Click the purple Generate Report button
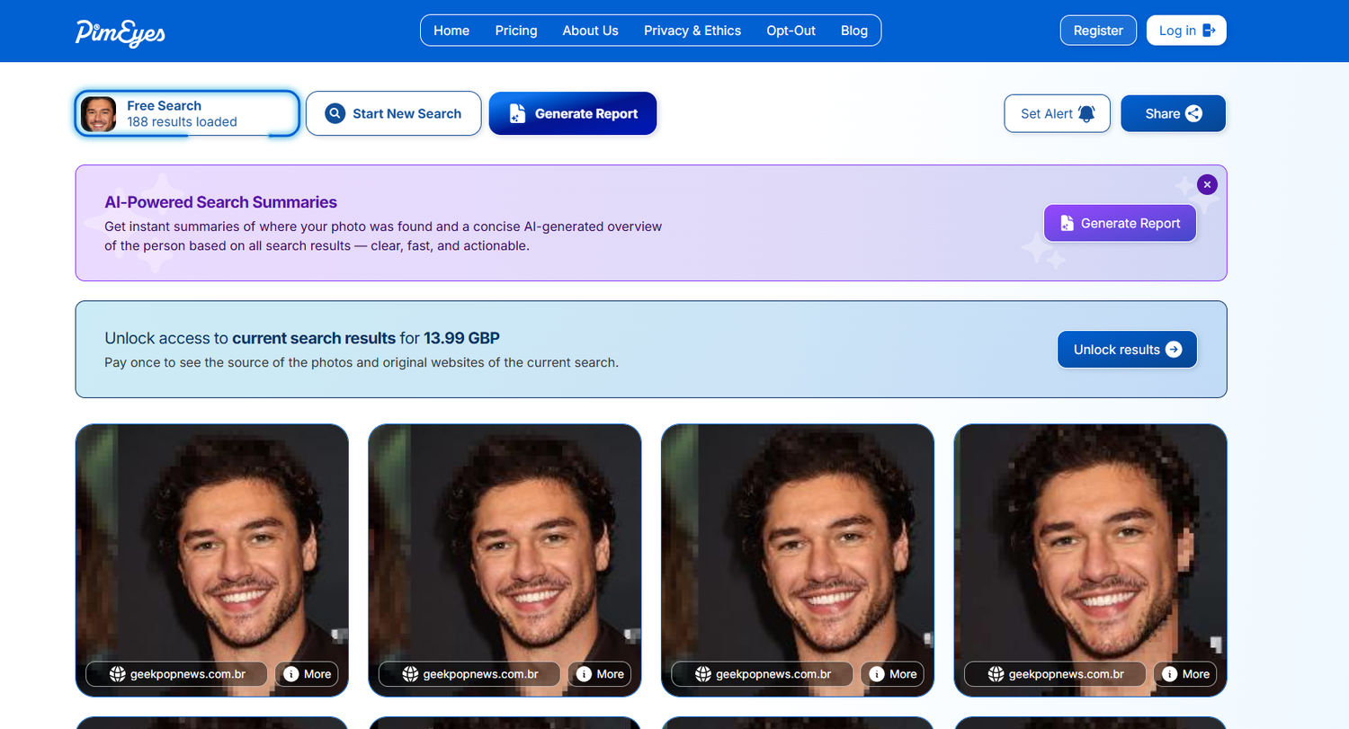This screenshot has height=729, width=1349. coord(1120,223)
